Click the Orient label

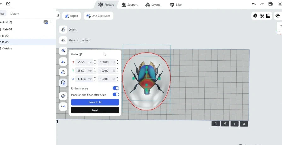tap(73, 29)
